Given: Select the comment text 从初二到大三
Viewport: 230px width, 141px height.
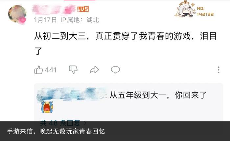Looking at the screenshot, I should [60, 36].
